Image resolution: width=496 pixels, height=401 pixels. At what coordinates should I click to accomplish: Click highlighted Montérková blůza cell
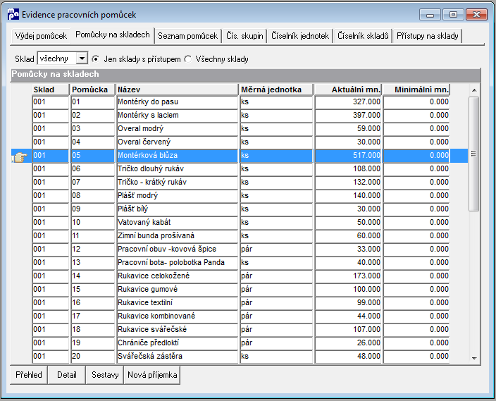(x=177, y=156)
